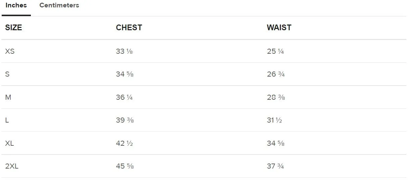409x182 pixels.
Task: Click the M chest value 36 ¼
Action: (124, 97)
